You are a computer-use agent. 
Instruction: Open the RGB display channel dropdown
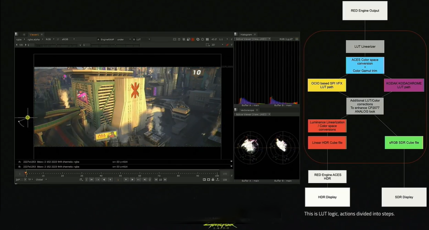(50, 39)
